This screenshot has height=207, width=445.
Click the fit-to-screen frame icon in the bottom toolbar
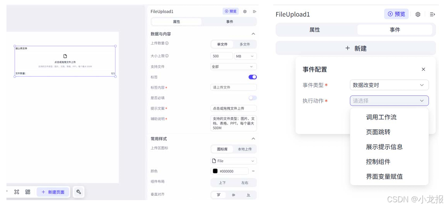[17, 192]
